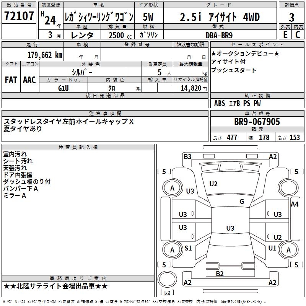Screen dimensions: 306x306
Task: Select interior grade C
Action: point(298,35)
